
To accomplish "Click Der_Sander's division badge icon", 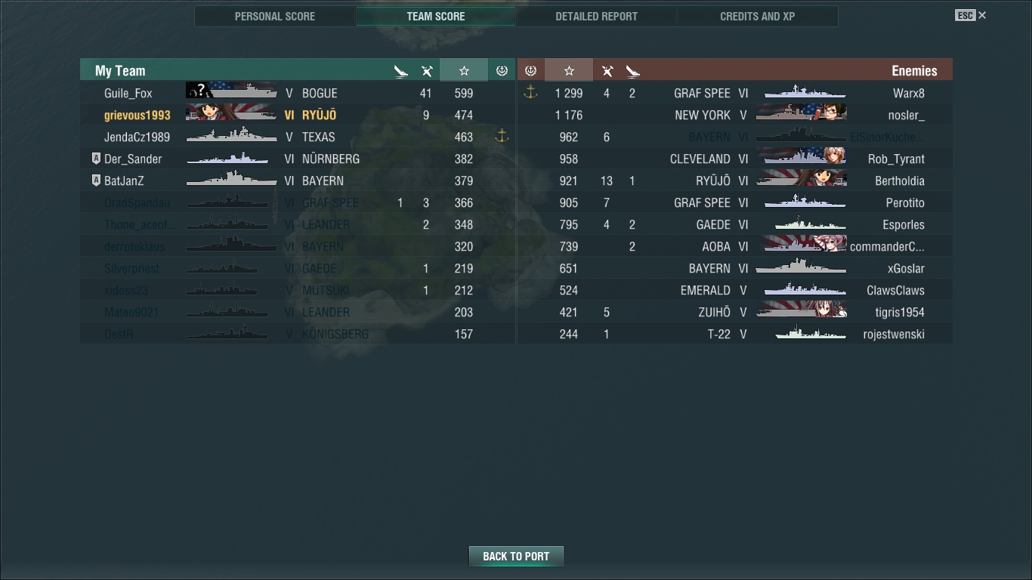I will tap(96, 159).
